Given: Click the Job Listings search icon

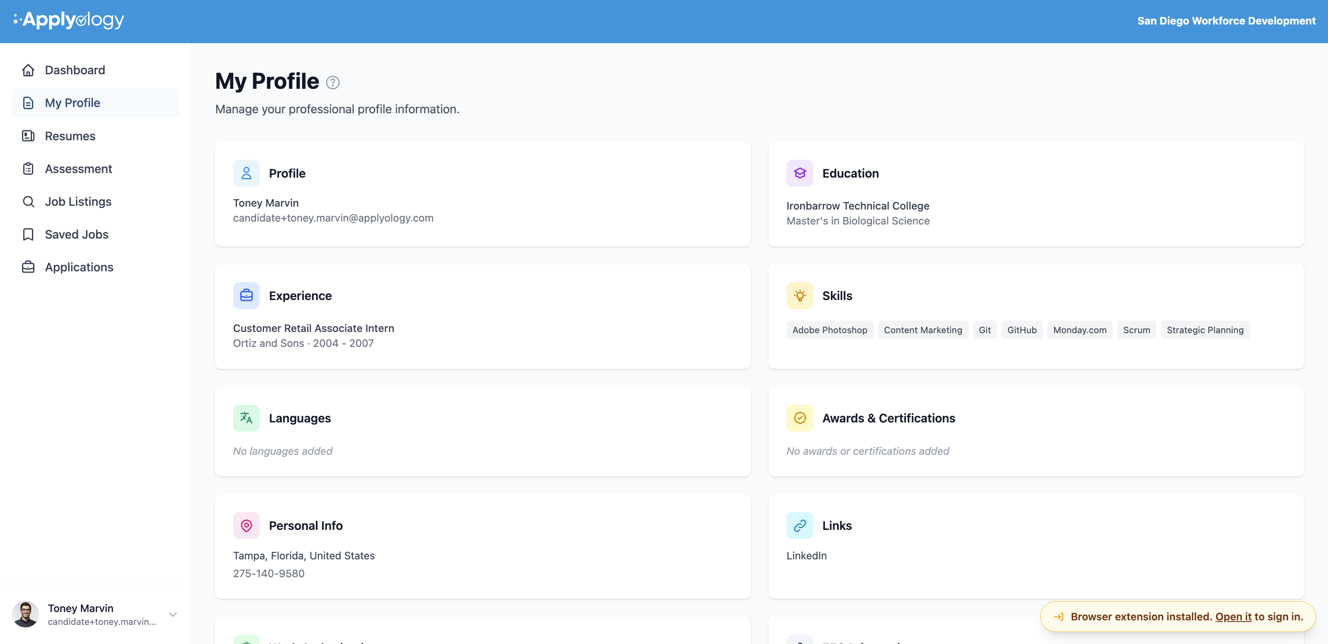Looking at the screenshot, I should 28,202.
